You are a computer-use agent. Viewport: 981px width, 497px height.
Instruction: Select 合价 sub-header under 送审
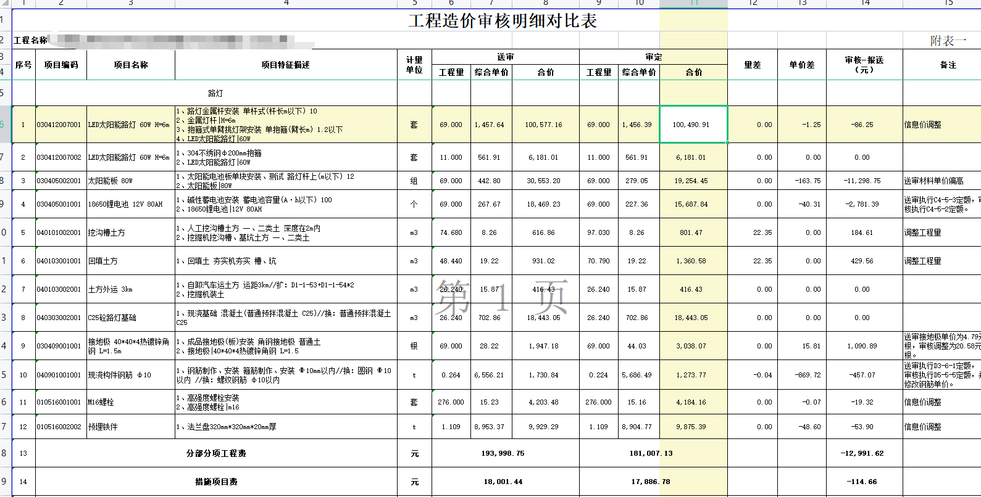click(x=546, y=72)
